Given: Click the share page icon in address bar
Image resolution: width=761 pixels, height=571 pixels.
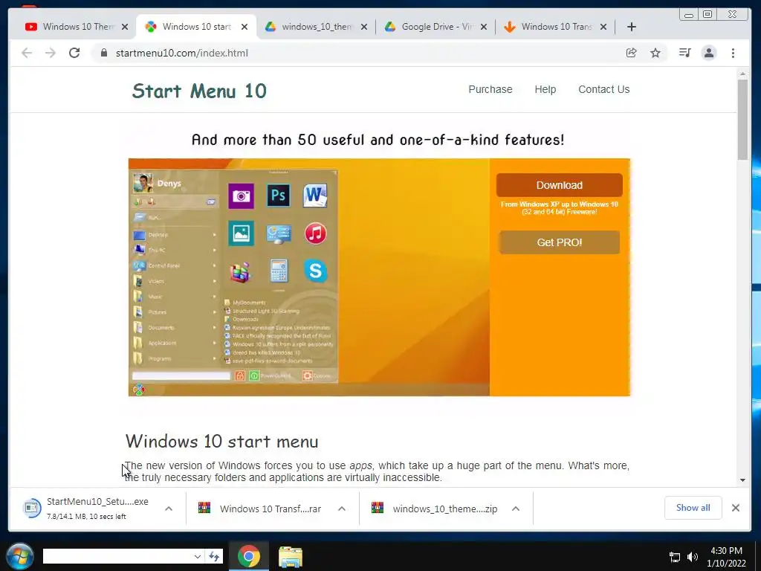Looking at the screenshot, I should click(631, 53).
